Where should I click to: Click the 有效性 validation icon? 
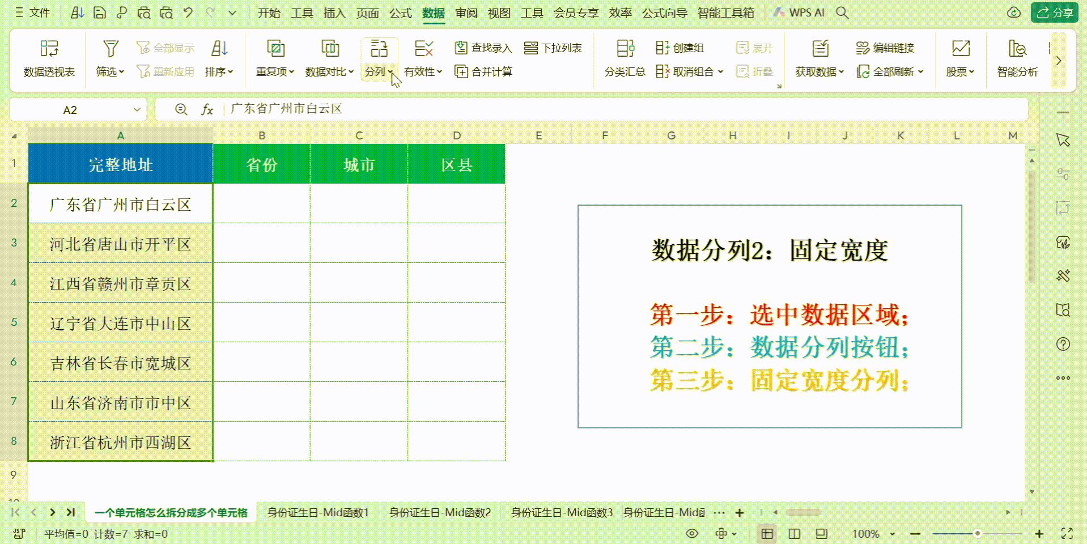coord(423,49)
